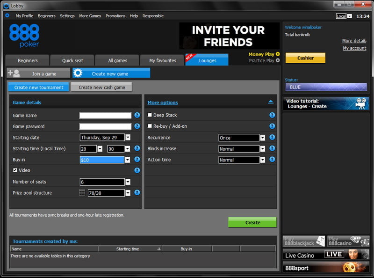Click the help icon for Action time
Viewport: 374px width, 278px height.
[x=272, y=159]
